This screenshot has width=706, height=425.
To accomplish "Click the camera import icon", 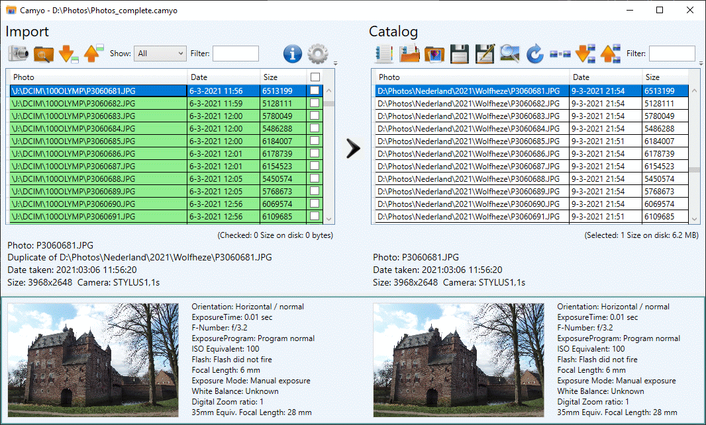I will [x=18, y=54].
